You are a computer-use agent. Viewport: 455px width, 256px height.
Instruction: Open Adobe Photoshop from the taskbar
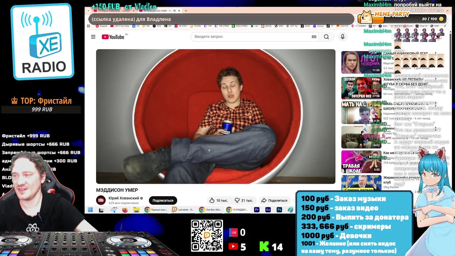[x=279, y=210]
